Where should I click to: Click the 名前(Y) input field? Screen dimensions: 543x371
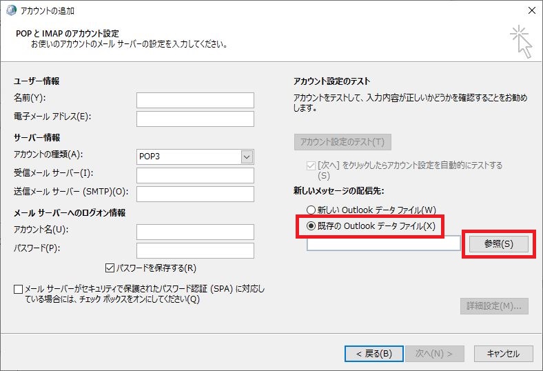[x=195, y=100]
